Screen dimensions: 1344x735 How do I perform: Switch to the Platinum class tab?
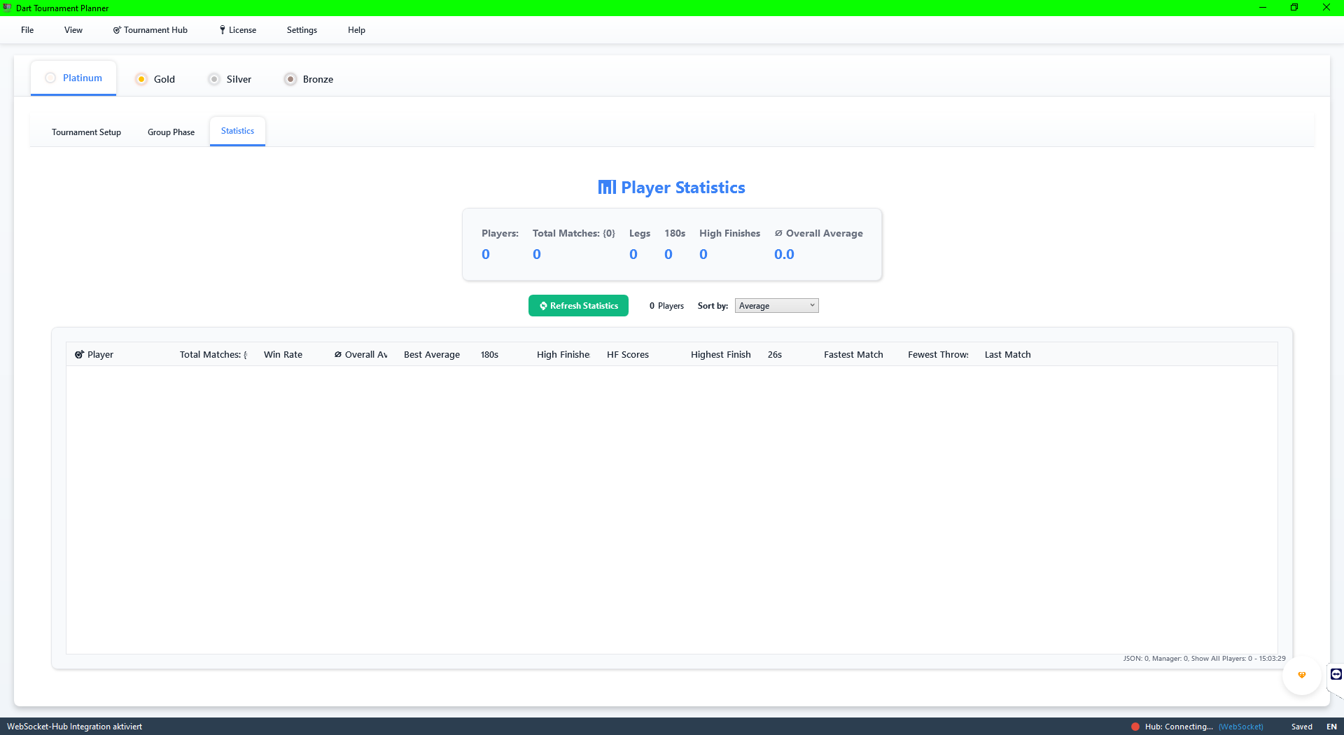tap(73, 78)
